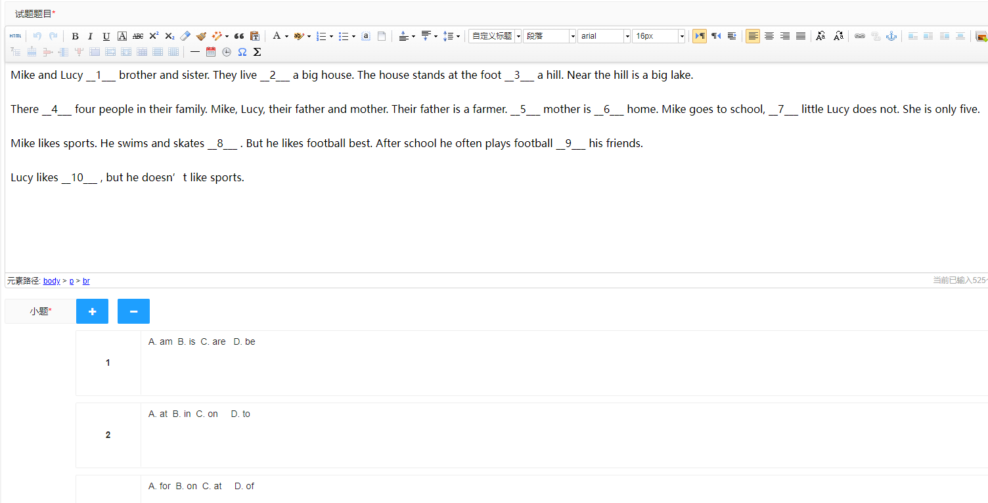Toggle underline formatting
988x503 pixels.
coord(106,36)
